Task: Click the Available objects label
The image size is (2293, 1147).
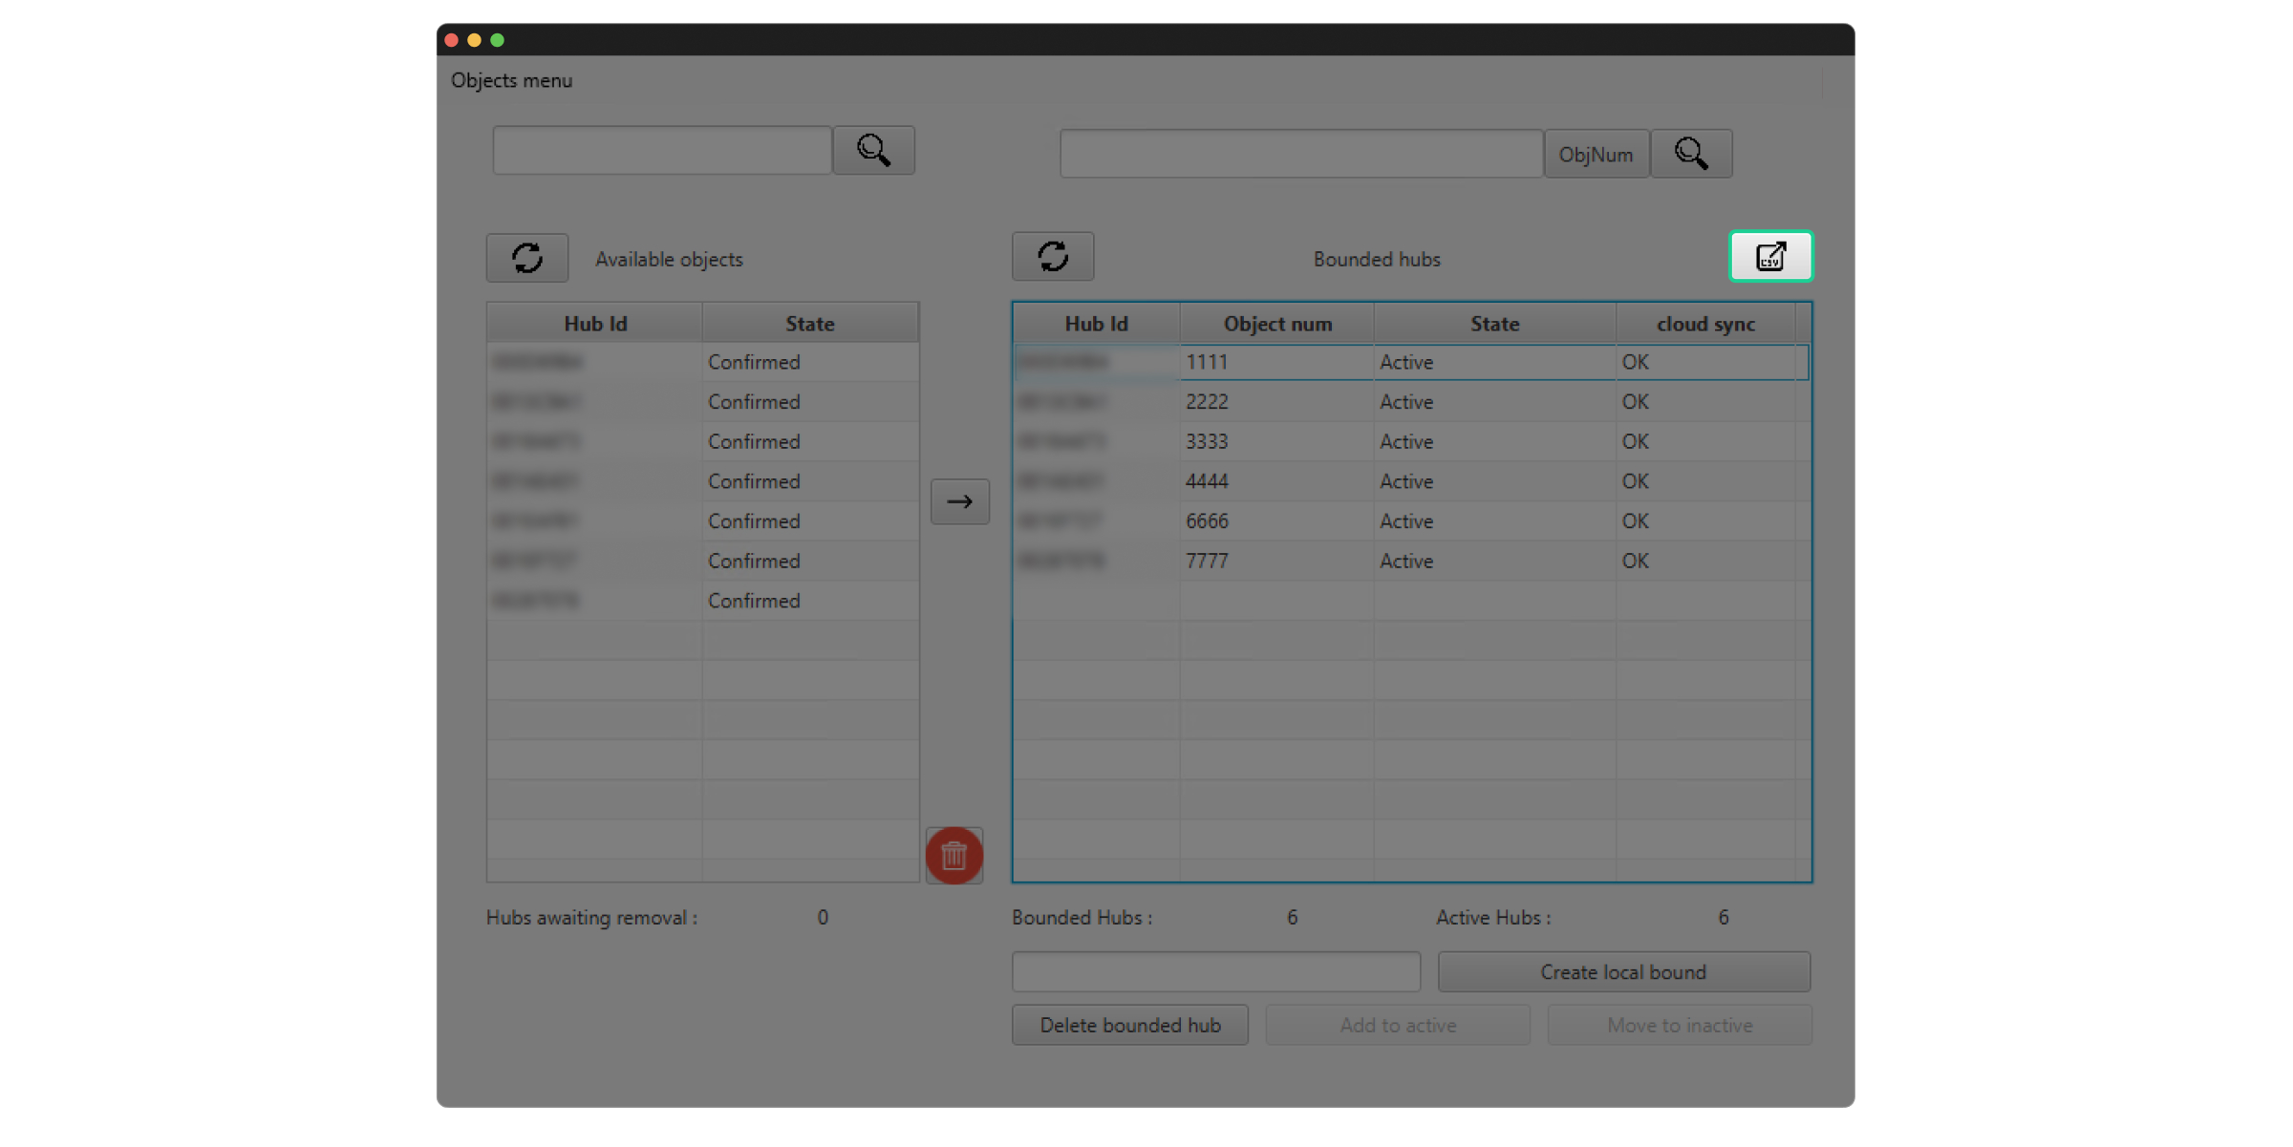Action: [x=669, y=259]
